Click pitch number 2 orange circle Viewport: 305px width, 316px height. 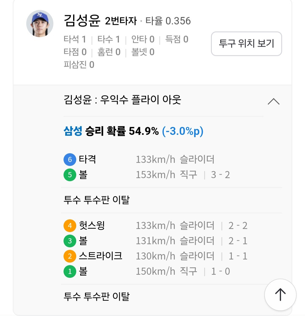(x=70, y=256)
